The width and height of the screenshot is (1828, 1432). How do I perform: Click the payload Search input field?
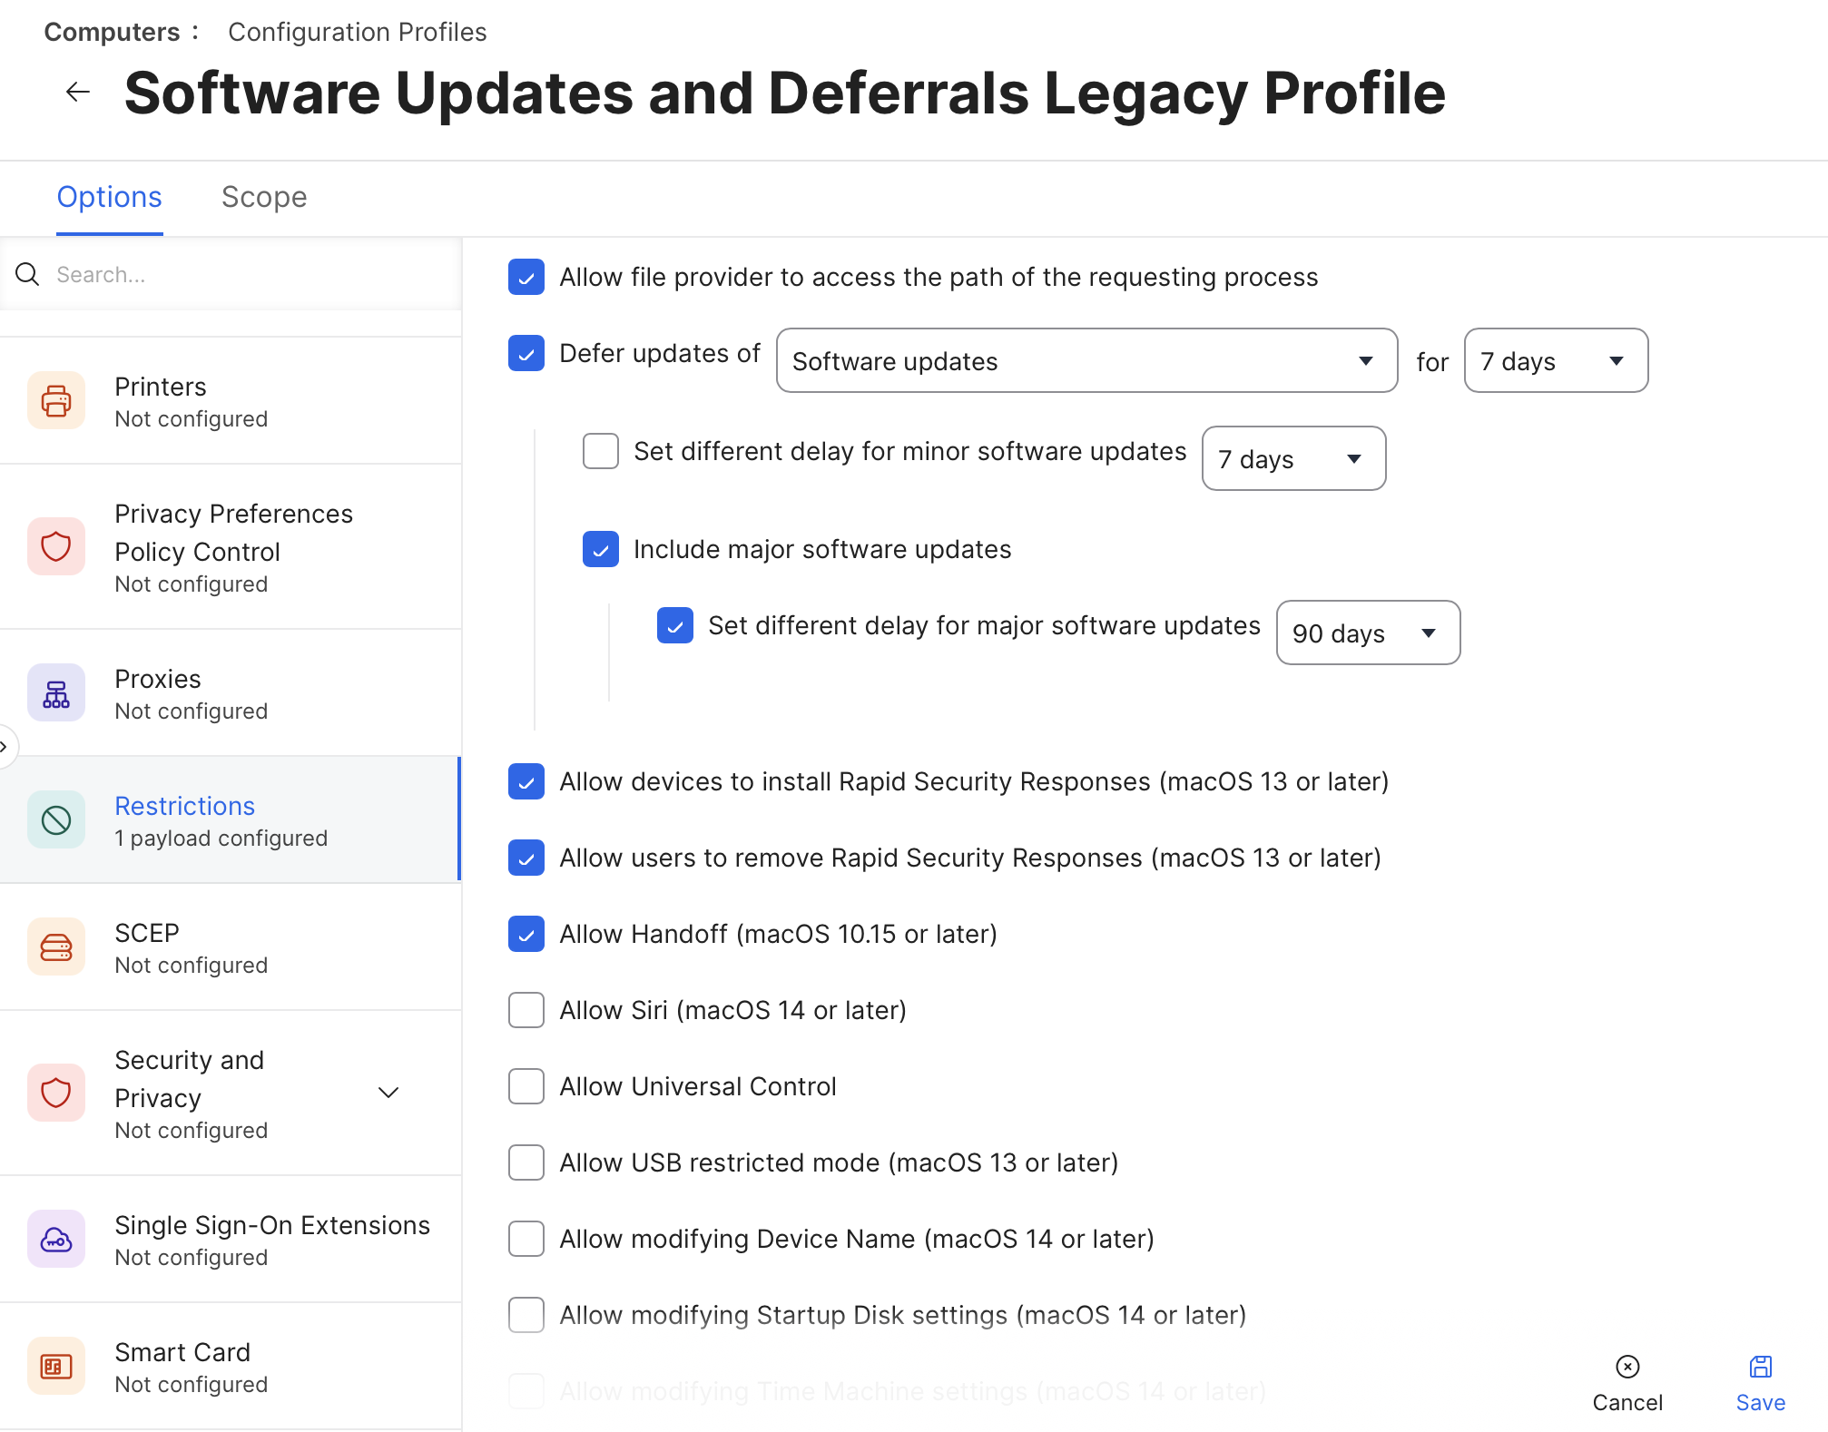(245, 275)
